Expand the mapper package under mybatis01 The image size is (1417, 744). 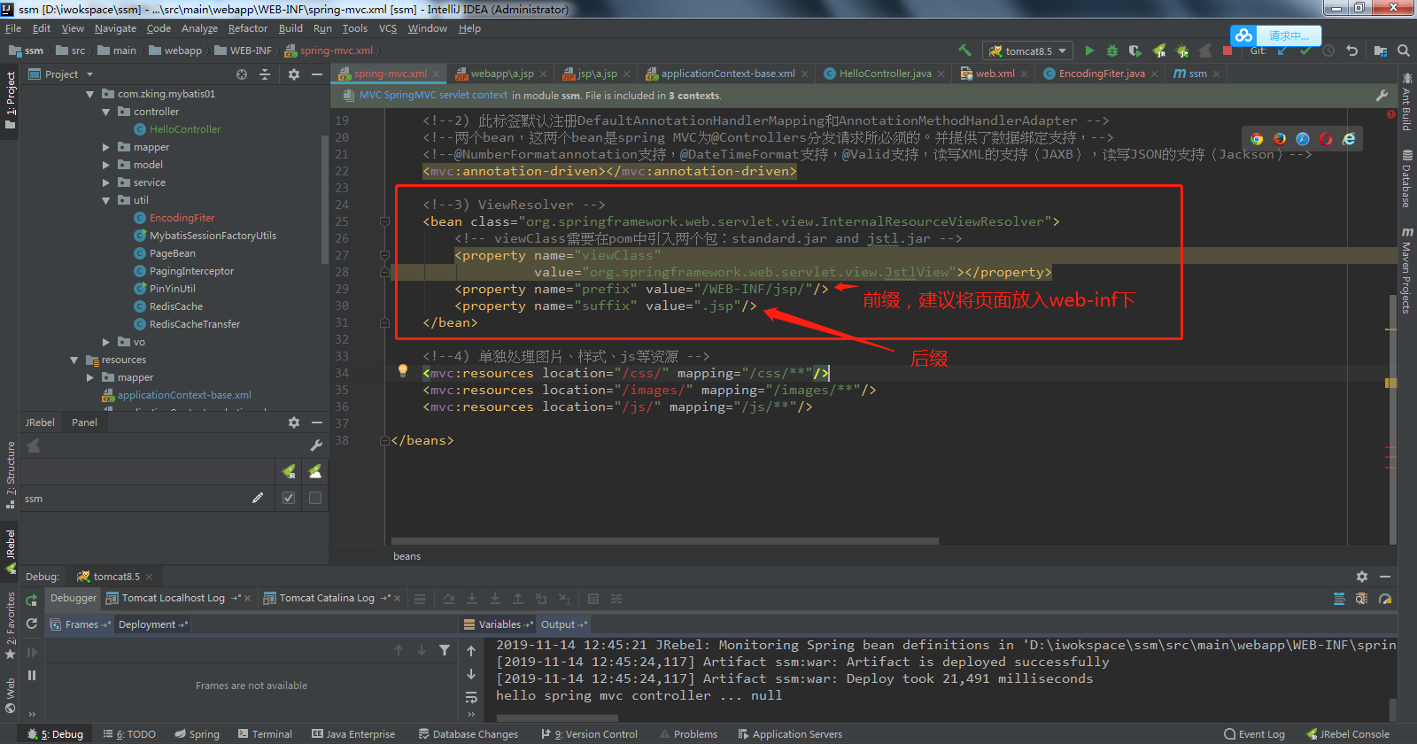(106, 147)
